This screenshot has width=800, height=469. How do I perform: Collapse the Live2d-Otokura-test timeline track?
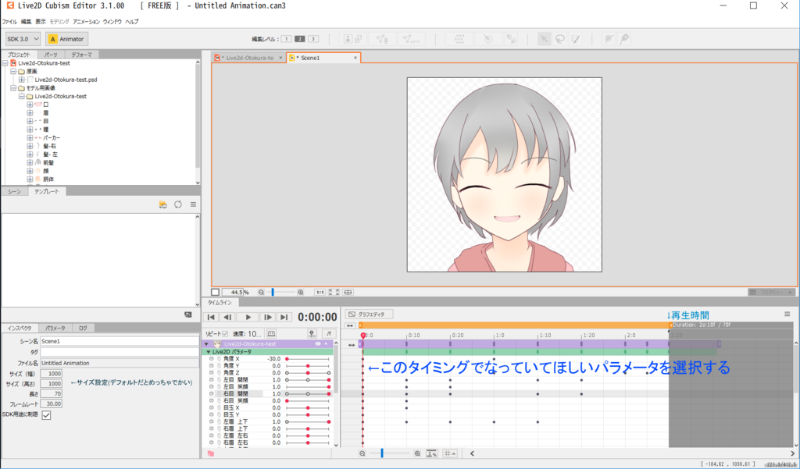[x=206, y=344]
